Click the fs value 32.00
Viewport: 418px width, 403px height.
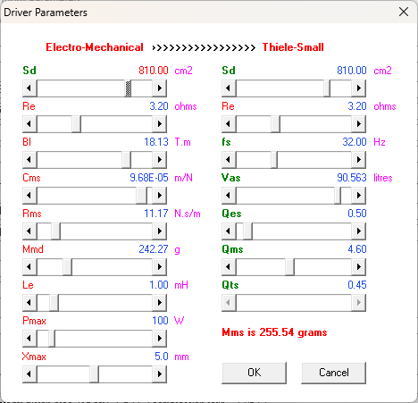[x=355, y=142]
